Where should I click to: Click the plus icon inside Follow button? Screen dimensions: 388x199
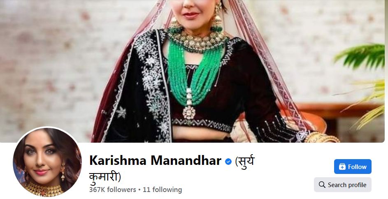click(x=342, y=167)
